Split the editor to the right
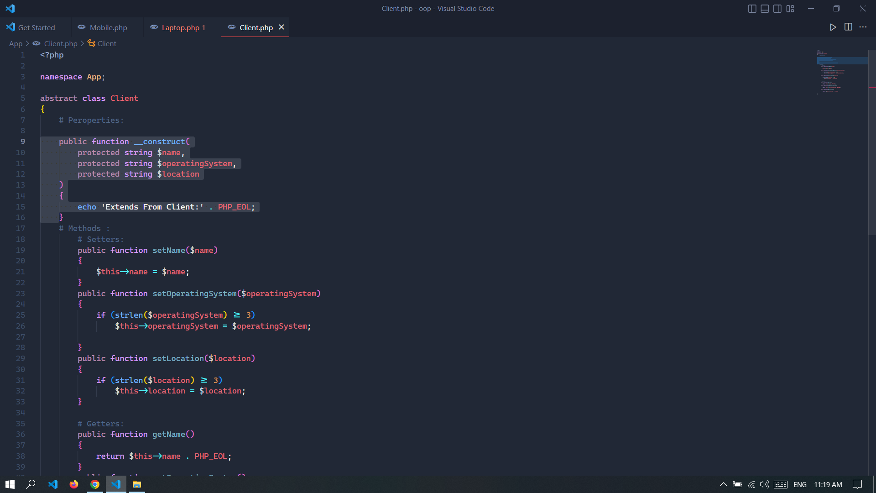 coord(848,27)
